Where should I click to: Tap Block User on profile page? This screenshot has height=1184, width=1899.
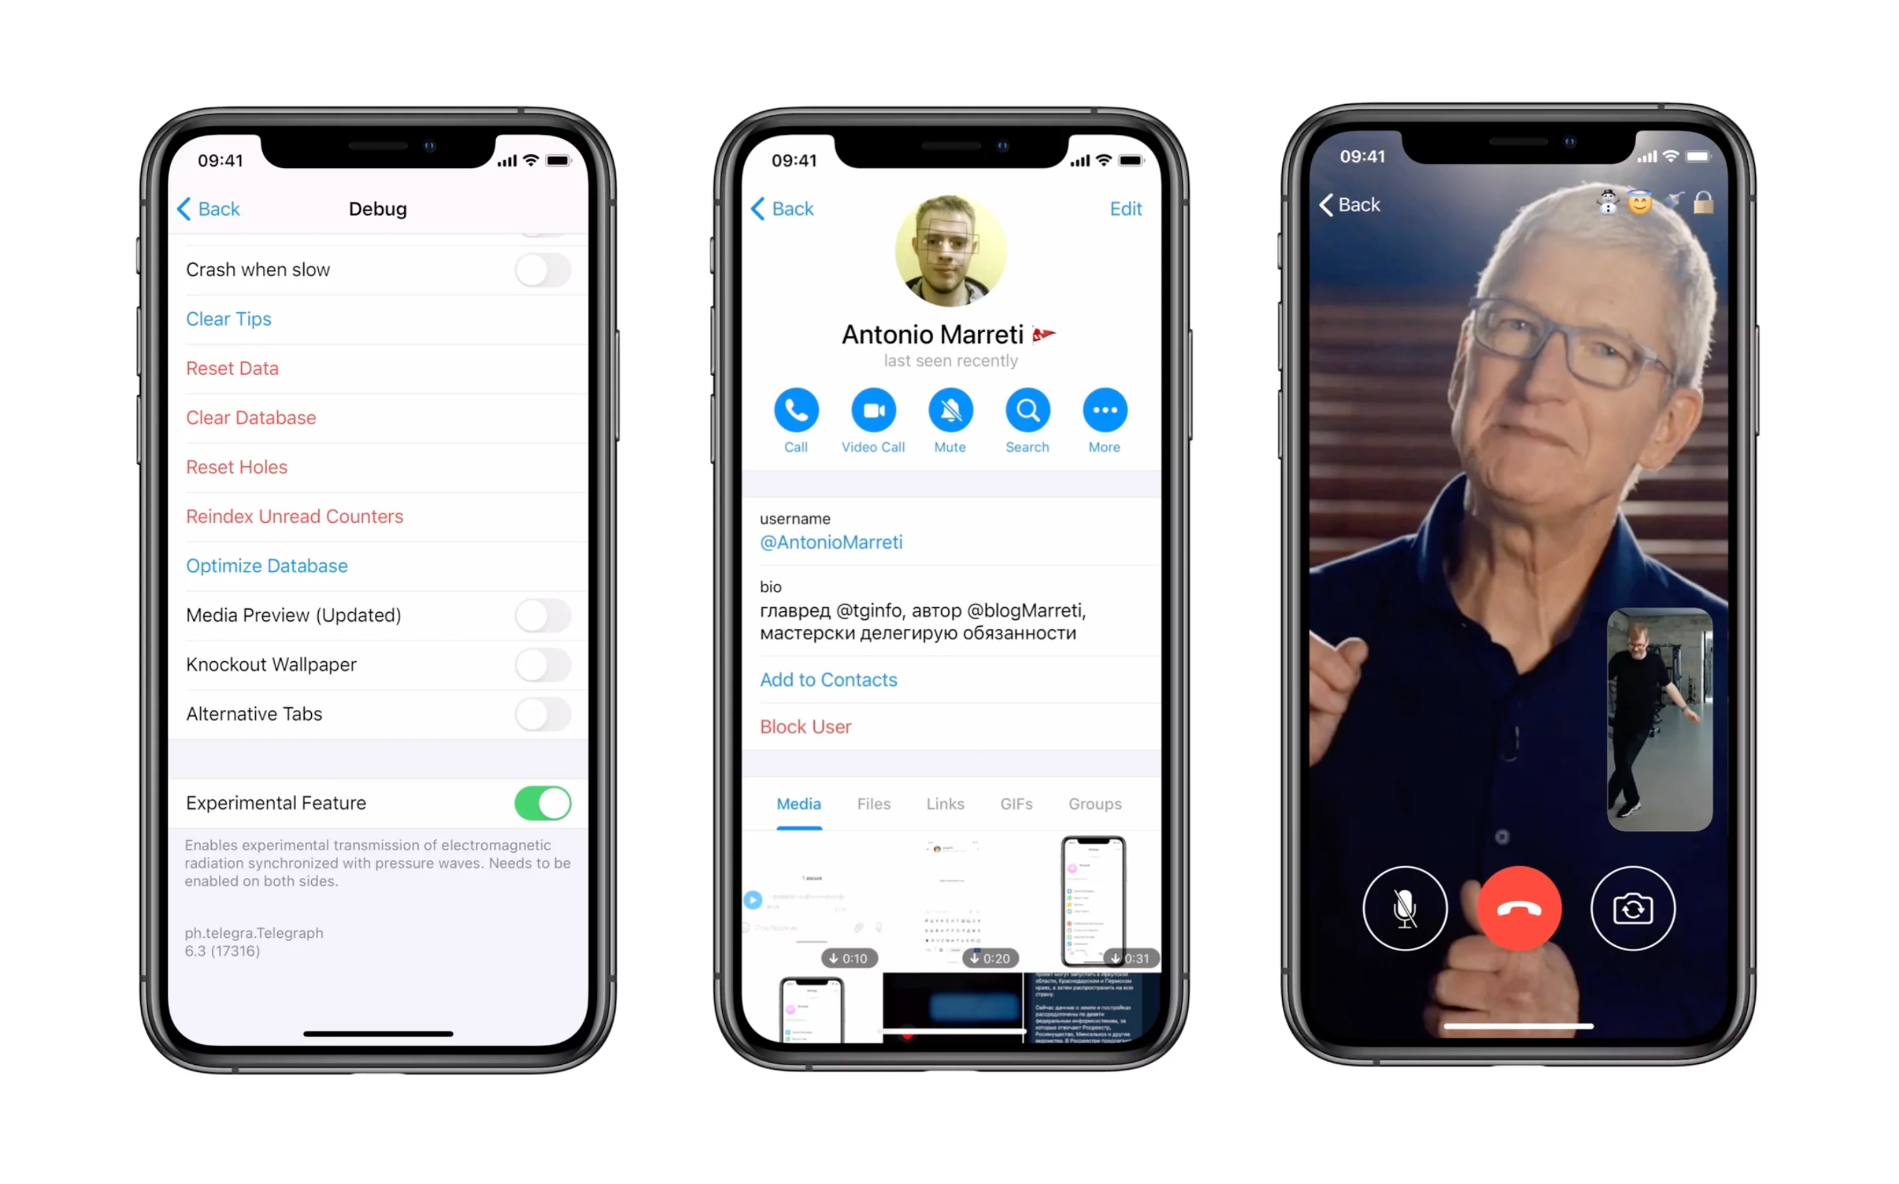click(x=806, y=726)
